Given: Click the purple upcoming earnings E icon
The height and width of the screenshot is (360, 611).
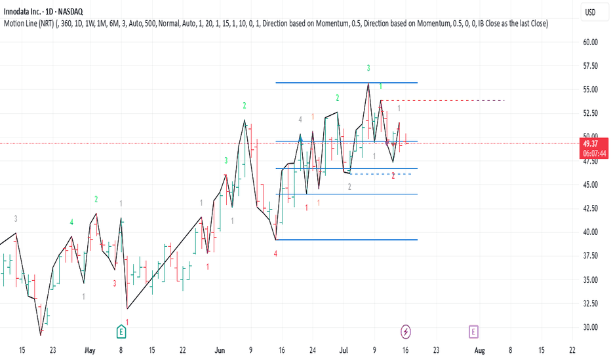Looking at the screenshot, I should coord(473,332).
